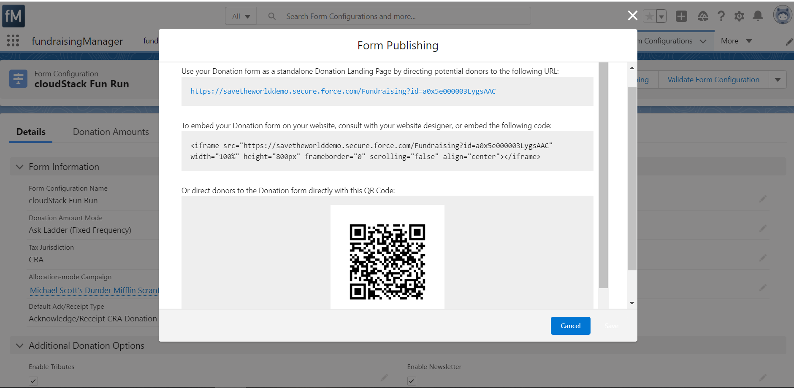The image size is (794, 388).
Task: Open the Salesforce help question mark
Action: (x=721, y=16)
